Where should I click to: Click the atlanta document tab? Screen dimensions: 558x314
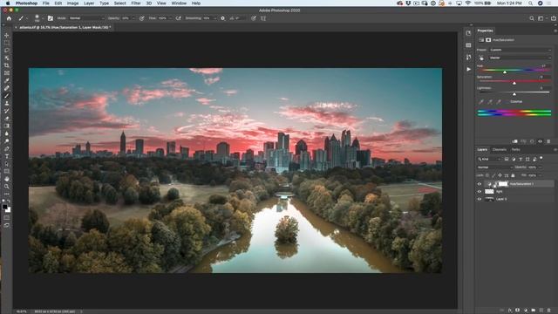tap(65, 27)
